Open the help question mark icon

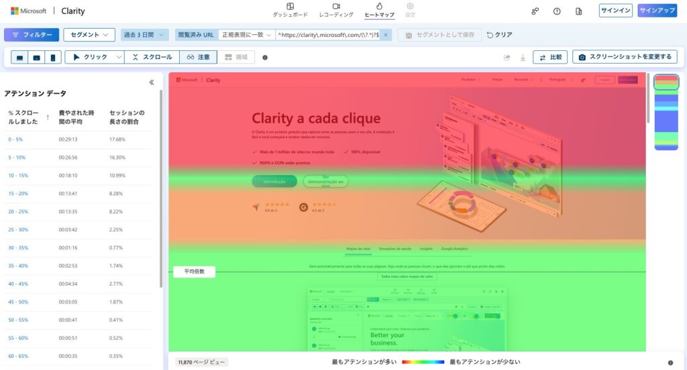(557, 11)
